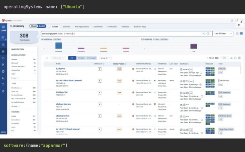Select the purple Computers category bar
The height and width of the screenshot is (152, 245).
click(81, 48)
